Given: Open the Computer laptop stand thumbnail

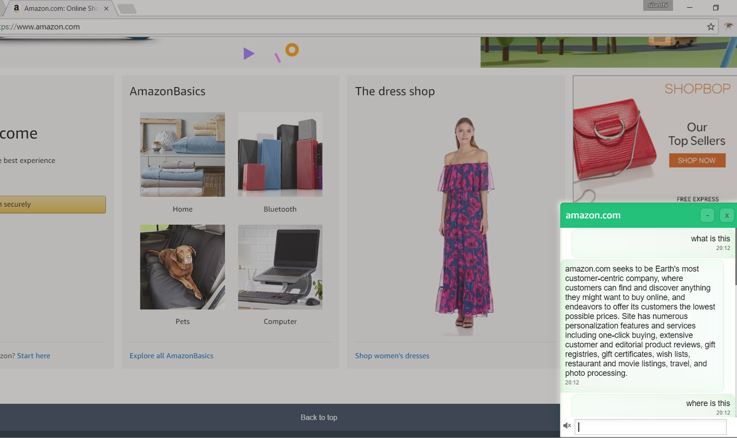Looking at the screenshot, I should [280, 267].
